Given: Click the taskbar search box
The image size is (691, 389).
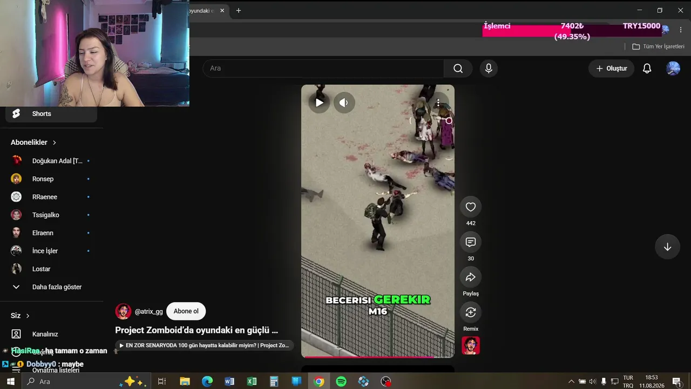Looking at the screenshot, I should (x=85, y=381).
